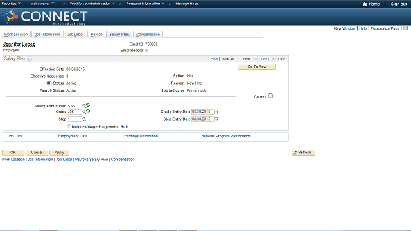Click the bottom Compensation footer link
The height and width of the screenshot is (231, 411).
coord(123,160)
